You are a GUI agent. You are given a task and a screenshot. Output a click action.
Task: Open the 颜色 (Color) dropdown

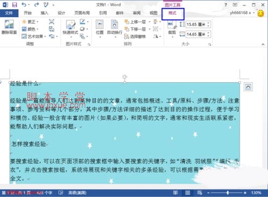click(x=30, y=29)
